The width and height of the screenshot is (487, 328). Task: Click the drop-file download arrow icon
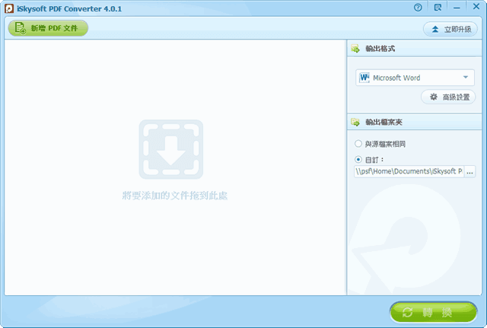coord(171,149)
